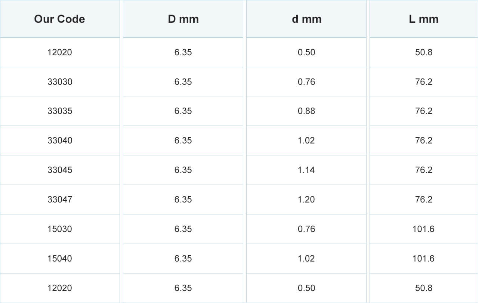Screen dimensions: 479x303
Task: Select code 33035 cell
Action: tap(60, 111)
